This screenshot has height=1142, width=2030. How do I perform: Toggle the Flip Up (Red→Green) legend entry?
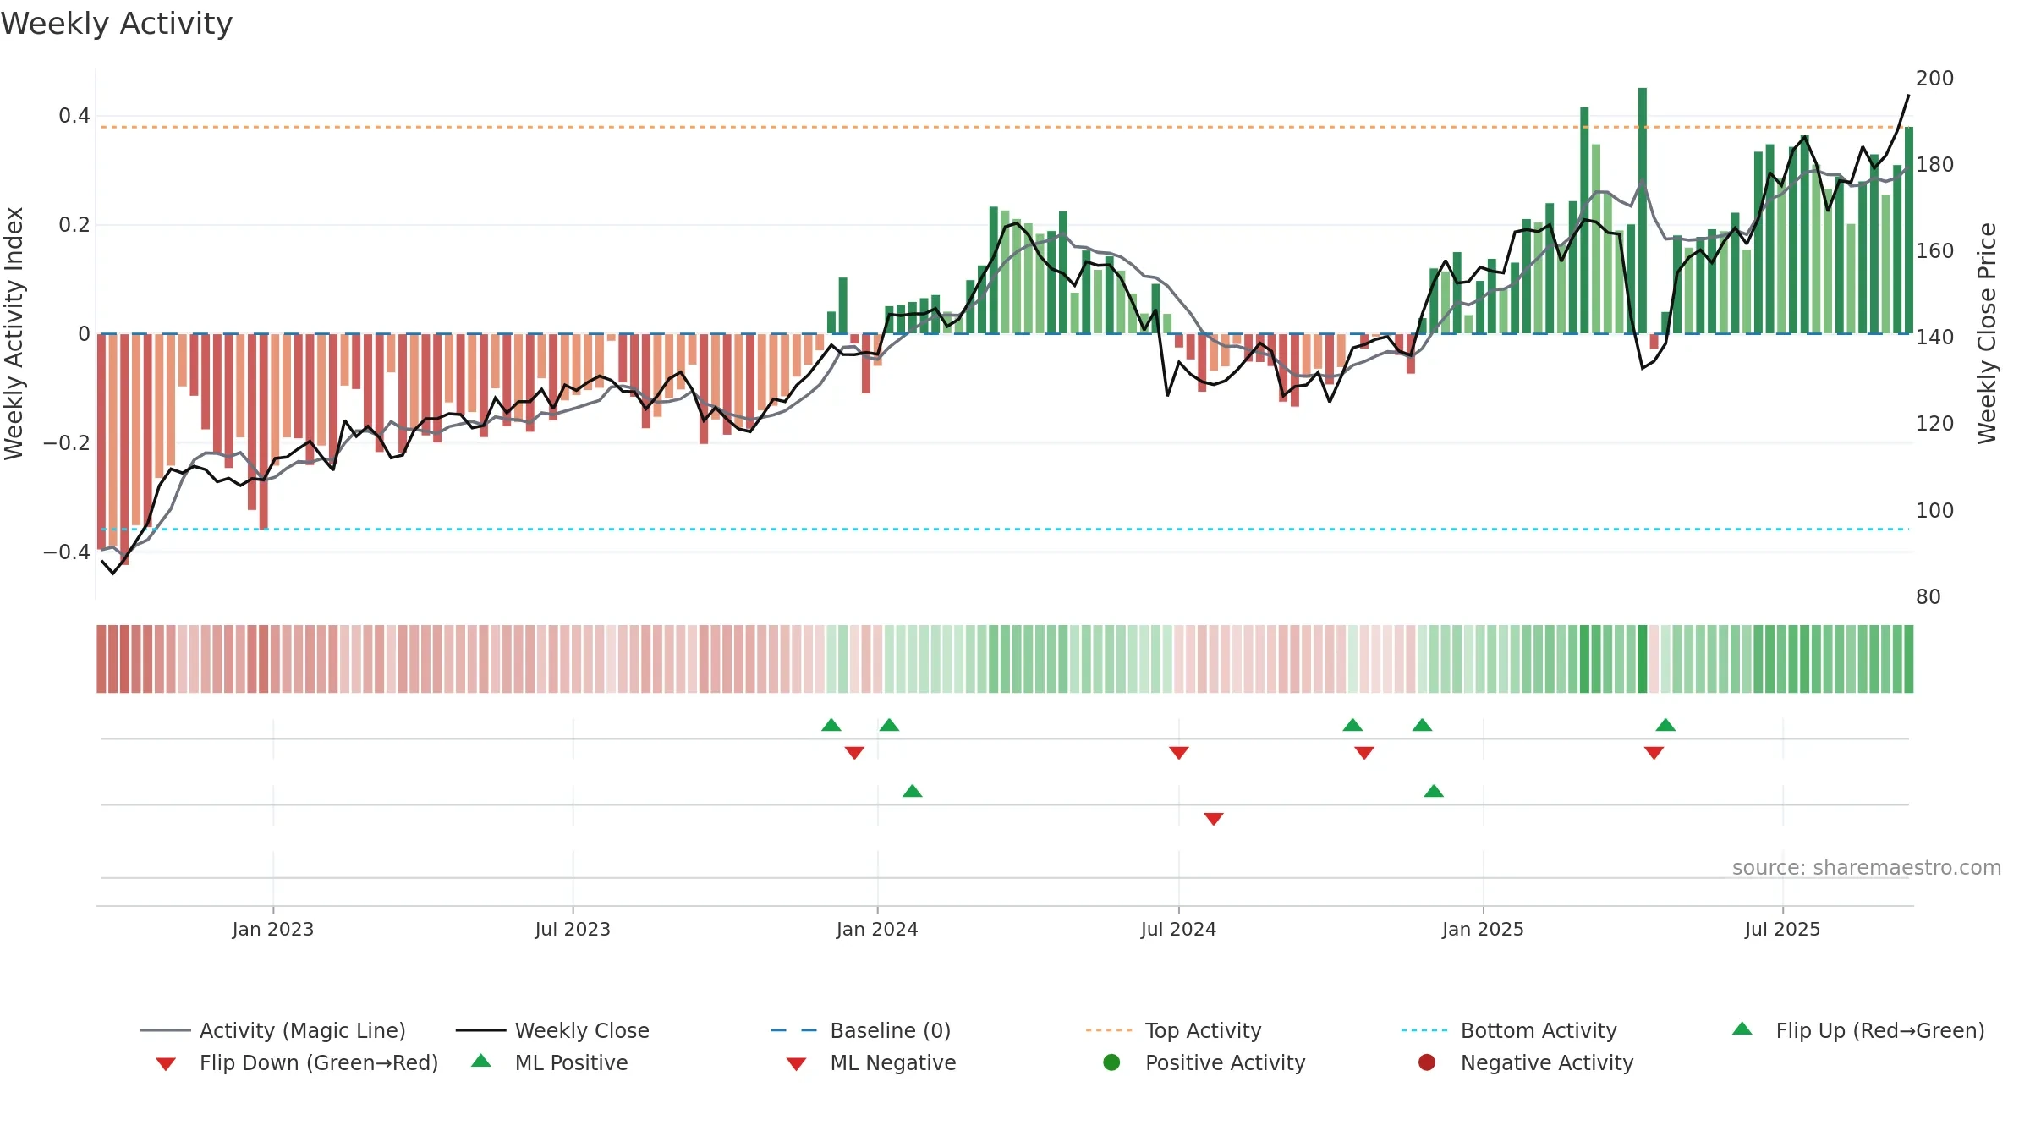point(1858,1030)
